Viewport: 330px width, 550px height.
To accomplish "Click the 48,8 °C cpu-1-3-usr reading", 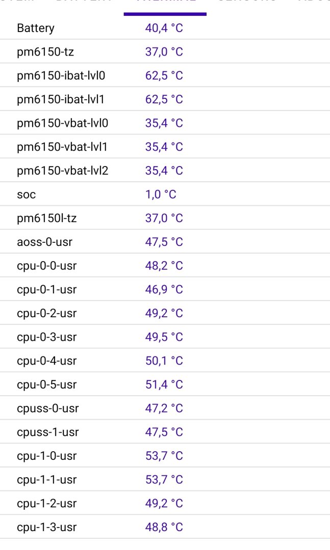I will pos(164,527).
